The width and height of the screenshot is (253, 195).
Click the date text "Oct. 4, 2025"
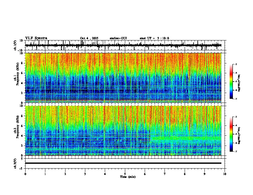coord(89,38)
